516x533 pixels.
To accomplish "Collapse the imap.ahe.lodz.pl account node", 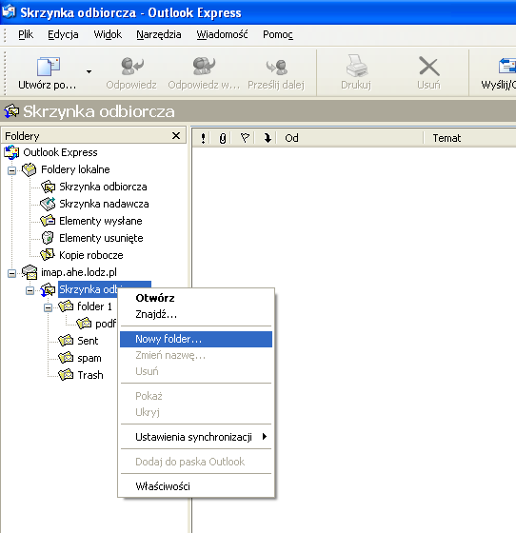I will pyautogui.click(x=11, y=273).
